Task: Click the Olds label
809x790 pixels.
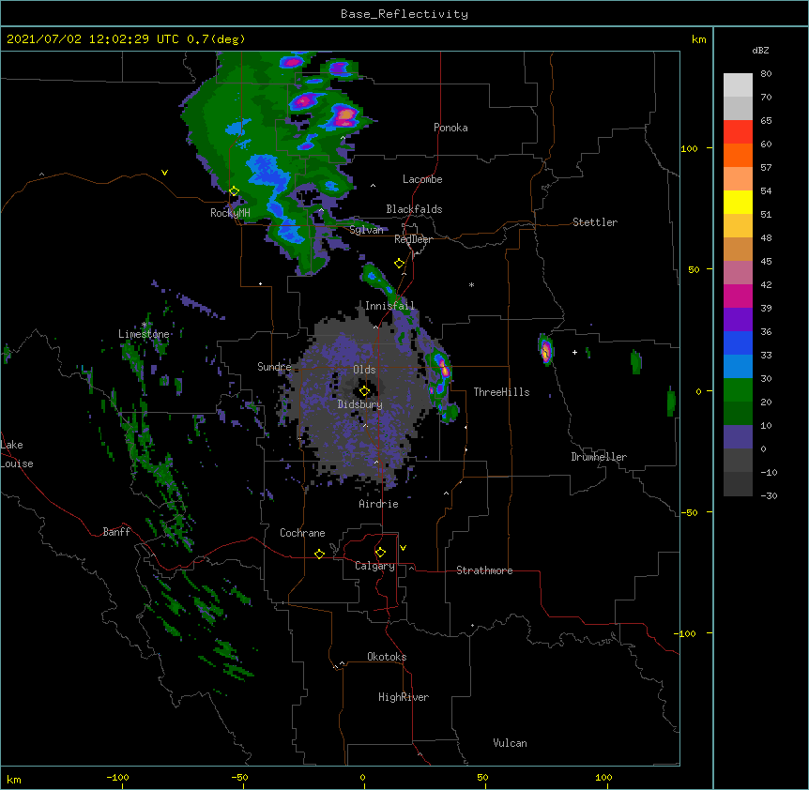Action: point(364,370)
